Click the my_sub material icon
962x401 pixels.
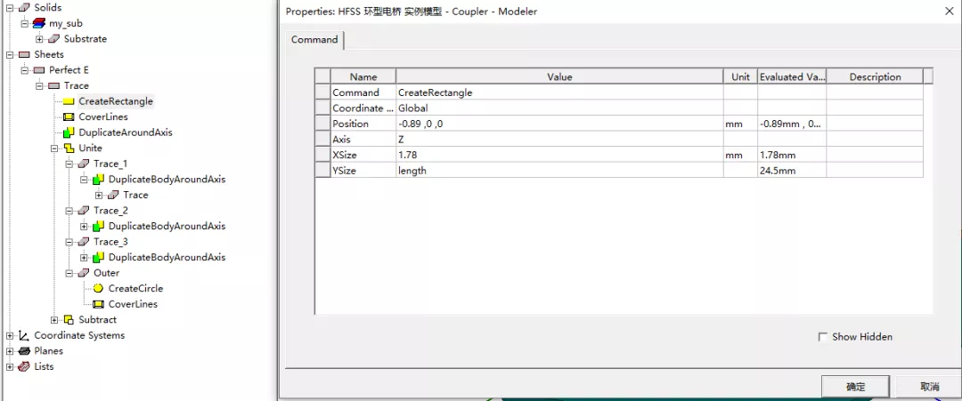(x=39, y=23)
